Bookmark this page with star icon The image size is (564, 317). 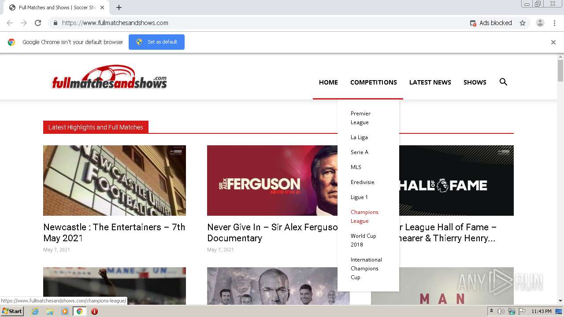pos(523,23)
